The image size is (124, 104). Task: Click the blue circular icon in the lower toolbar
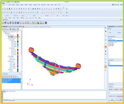coord(15,23)
